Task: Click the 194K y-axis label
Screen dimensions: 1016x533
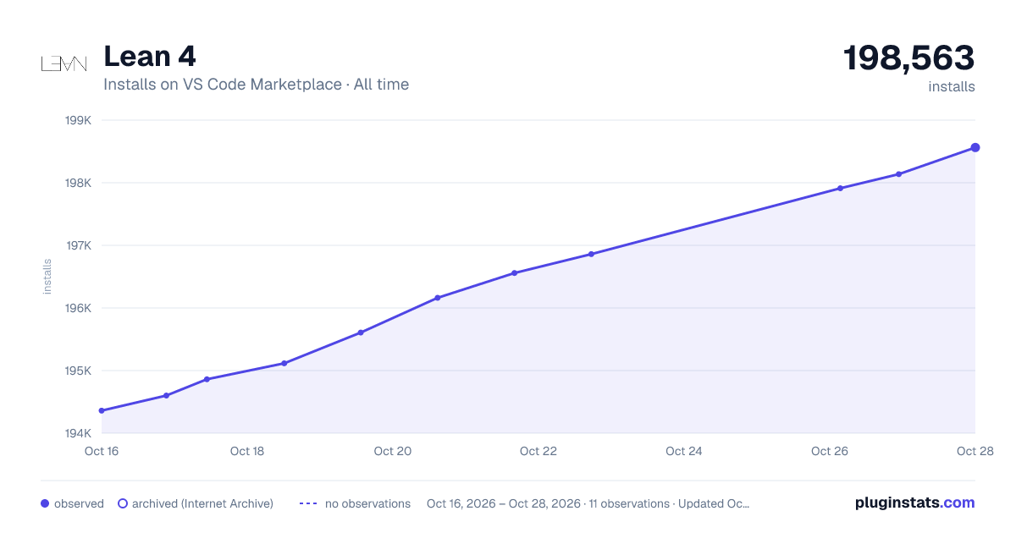Action: 78,433
